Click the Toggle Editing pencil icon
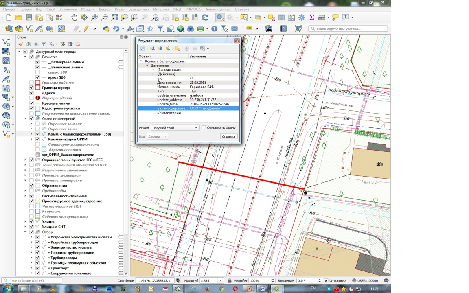The width and height of the screenshot is (469, 293). (x=86, y=29)
